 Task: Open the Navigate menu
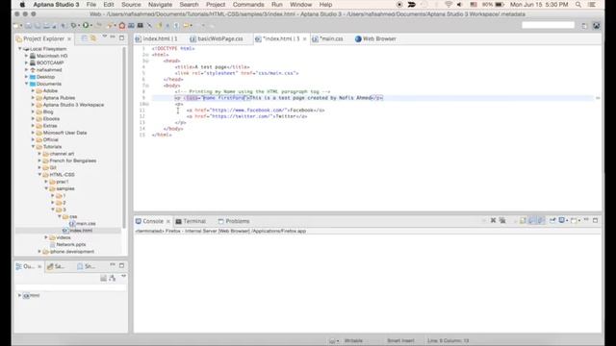[x=161, y=5]
